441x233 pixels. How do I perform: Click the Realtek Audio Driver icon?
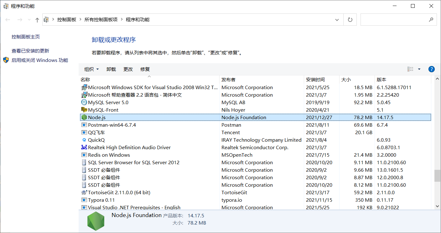click(x=84, y=147)
